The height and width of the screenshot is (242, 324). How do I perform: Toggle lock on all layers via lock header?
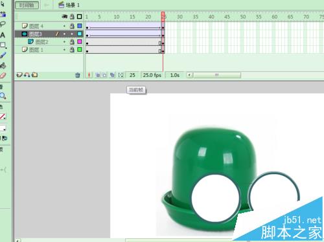(72, 17)
